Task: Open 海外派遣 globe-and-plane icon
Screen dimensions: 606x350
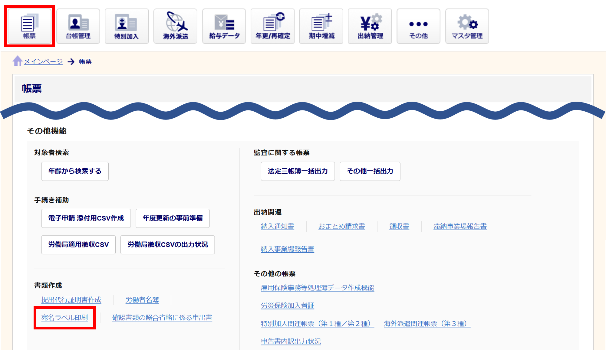Action: (175, 26)
